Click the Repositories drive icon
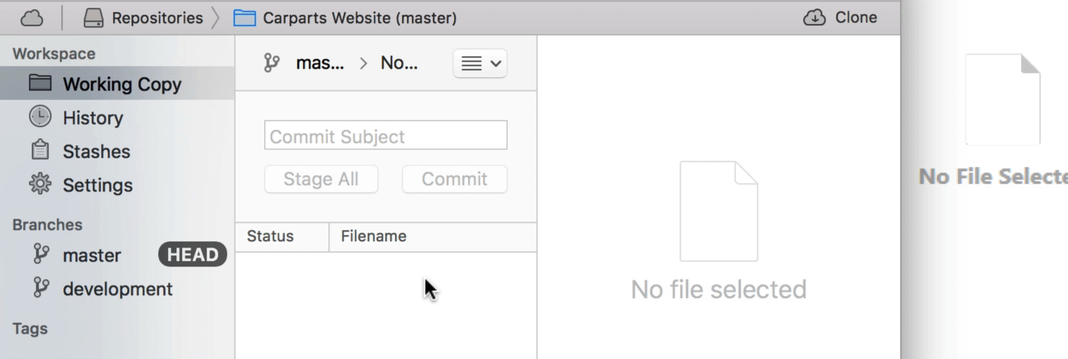Screen dimensions: 1068x359 [x=93, y=18]
